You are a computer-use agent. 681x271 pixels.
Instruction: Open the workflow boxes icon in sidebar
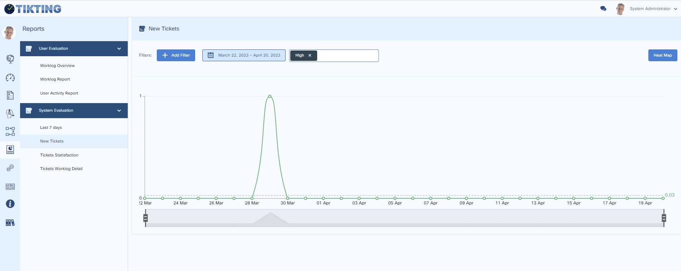[10, 131]
